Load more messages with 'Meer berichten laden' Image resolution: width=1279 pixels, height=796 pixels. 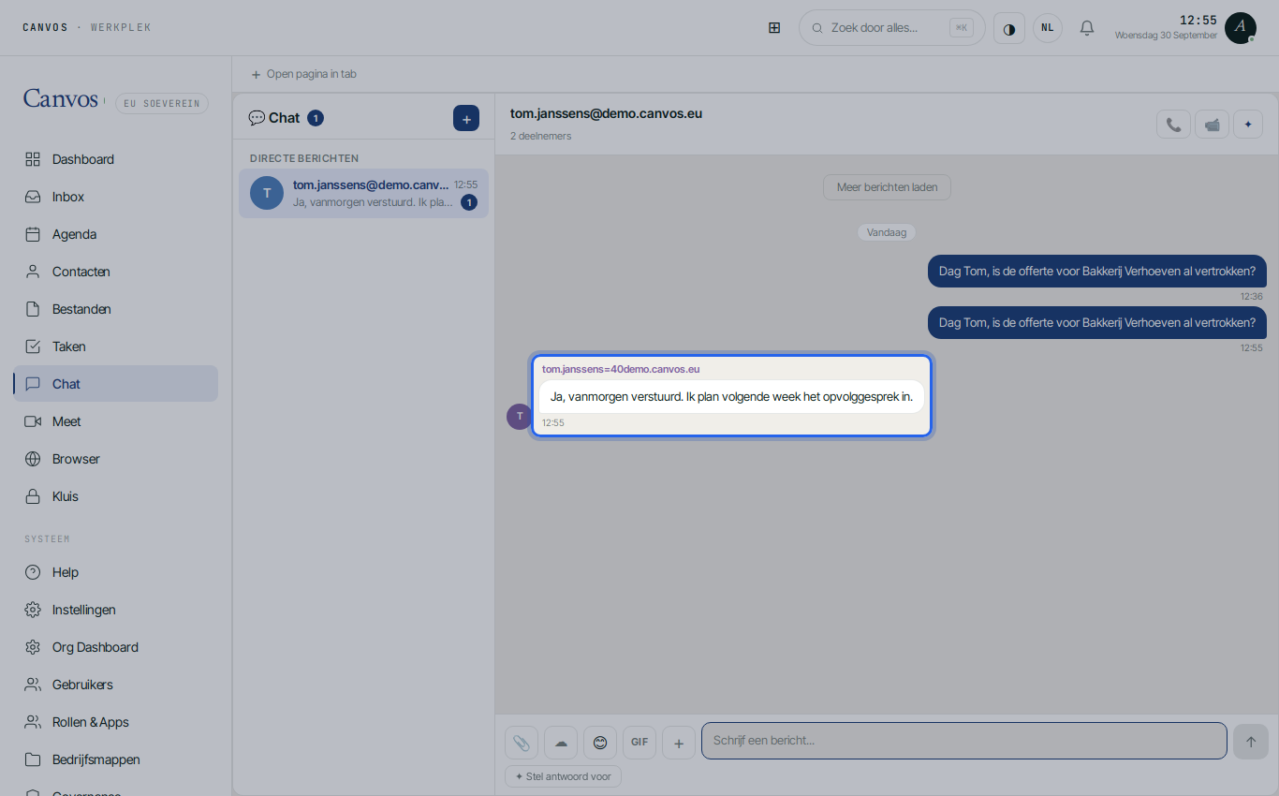point(887,187)
